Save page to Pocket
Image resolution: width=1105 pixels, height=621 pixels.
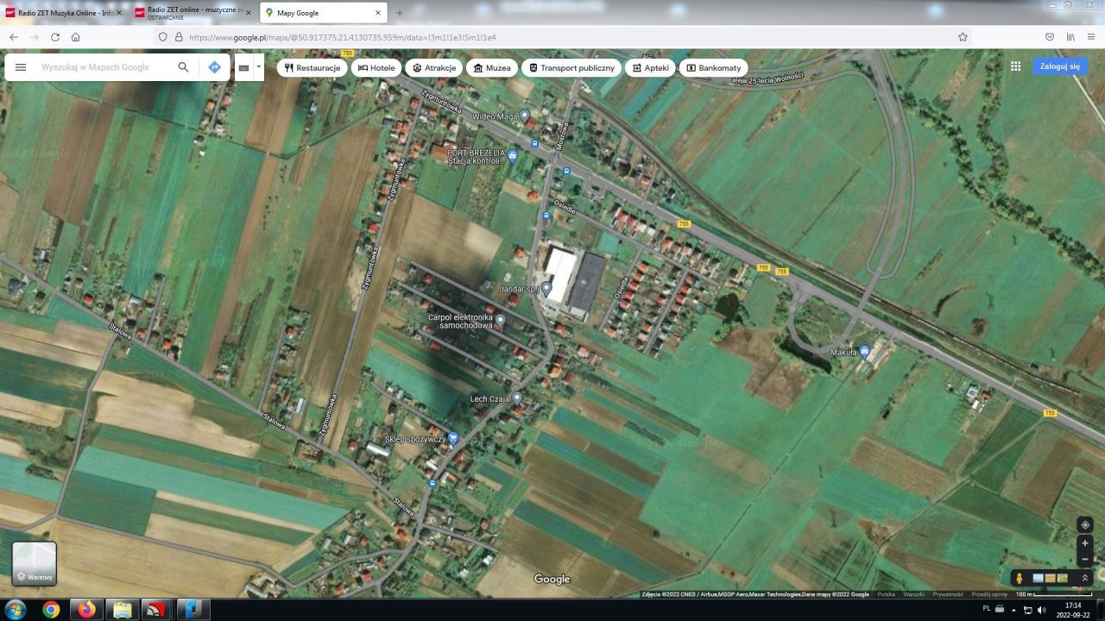tap(1050, 37)
